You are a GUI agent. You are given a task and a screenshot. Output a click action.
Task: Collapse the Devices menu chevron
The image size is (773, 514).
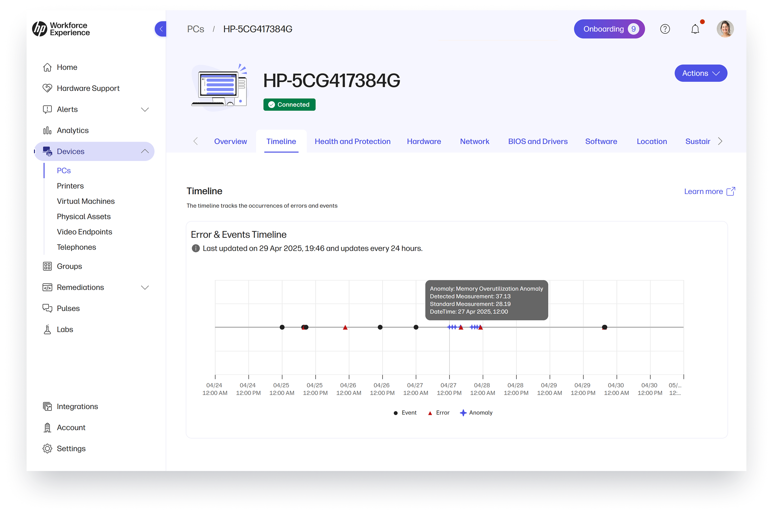coord(145,151)
